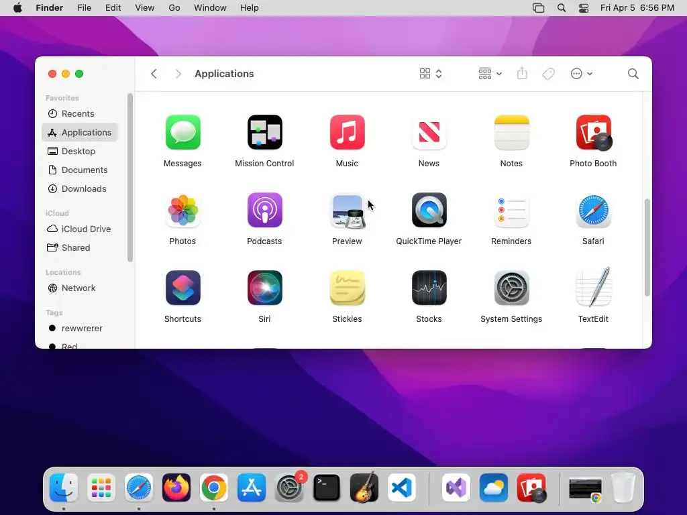Select the Podcasts app icon

[264, 210]
